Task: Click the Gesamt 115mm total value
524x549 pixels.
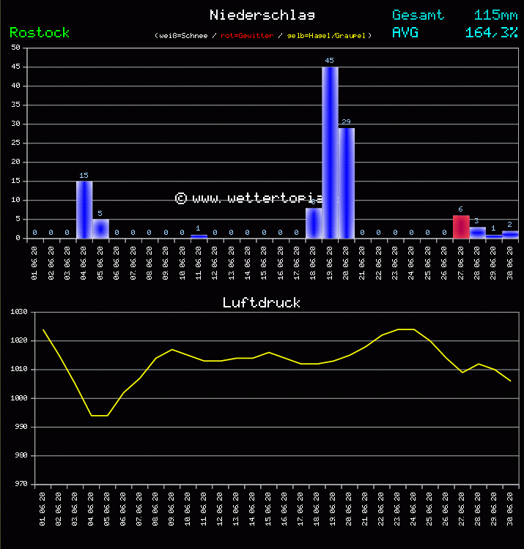Action: [495, 15]
